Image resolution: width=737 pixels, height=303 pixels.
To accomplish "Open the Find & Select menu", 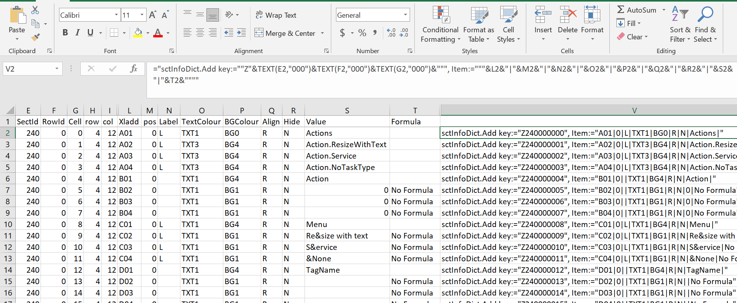I will [705, 24].
